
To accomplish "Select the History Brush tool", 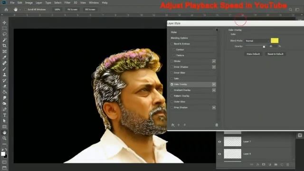I will pos(4,80).
